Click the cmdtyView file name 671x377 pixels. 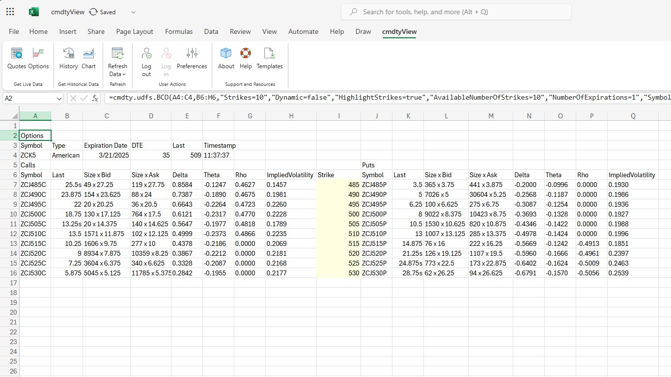[x=68, y=12]
